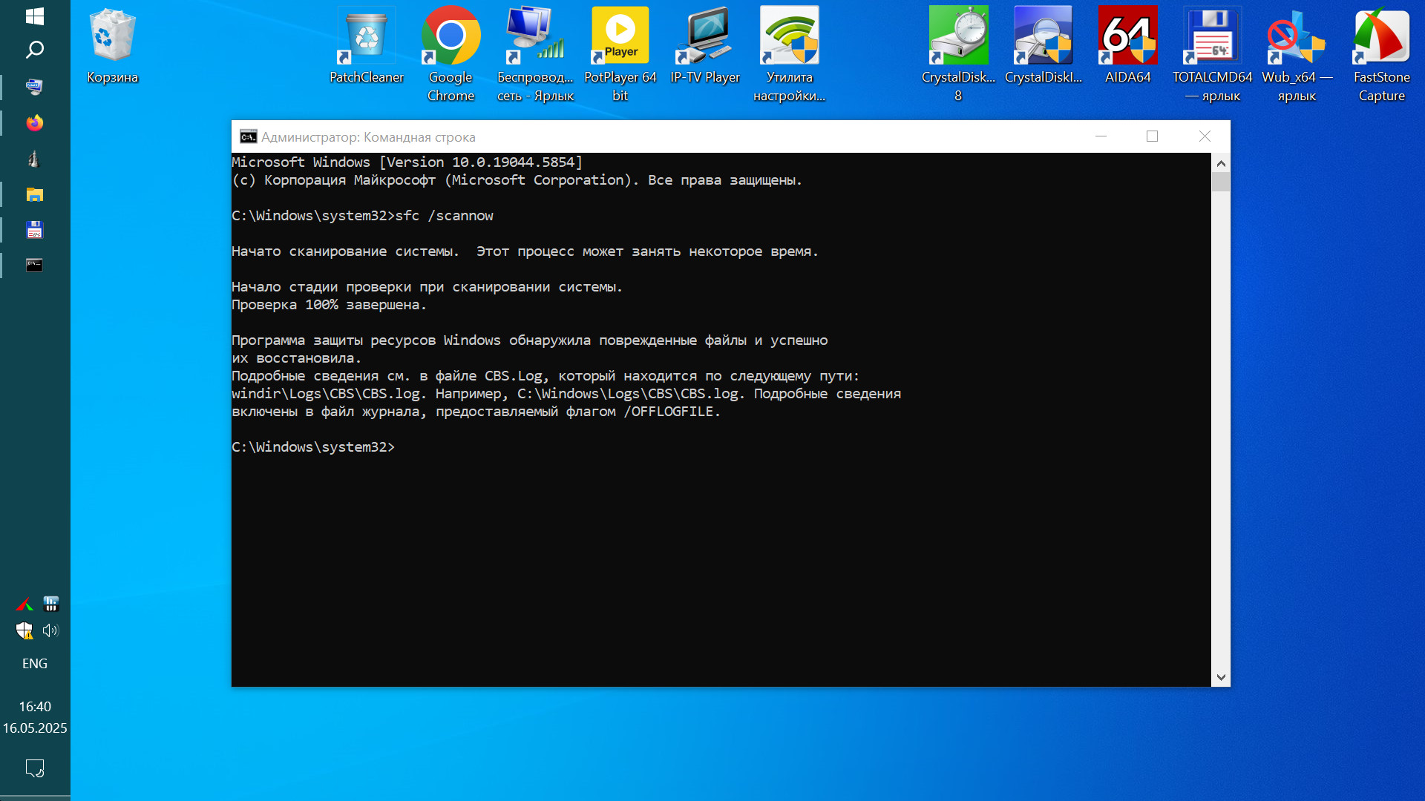Open CrystalDiskMark 8 shortcut
Screen dimensions: 1425x801
click(958, 37)
